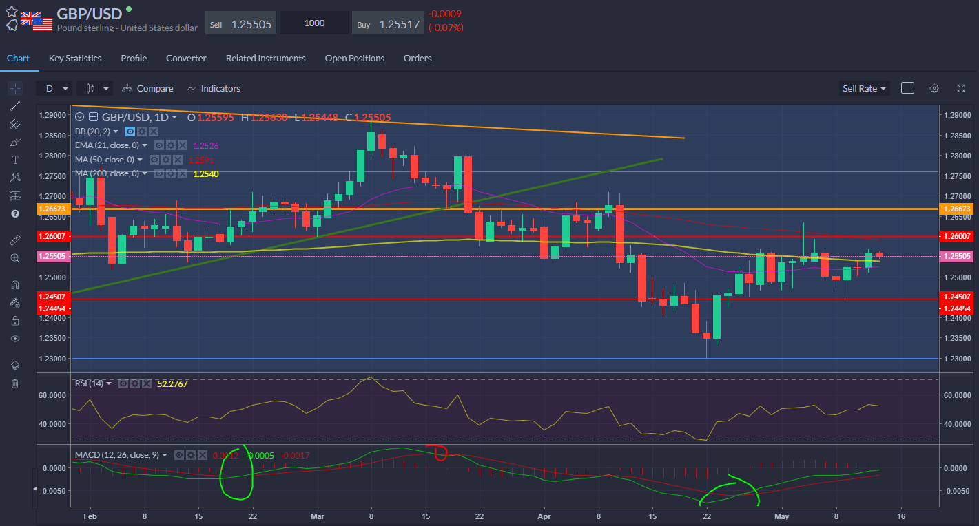This screenshot has width=979, height=526.
Task: Expand the Sell Rate dropdown
Action: click(864, 88)
